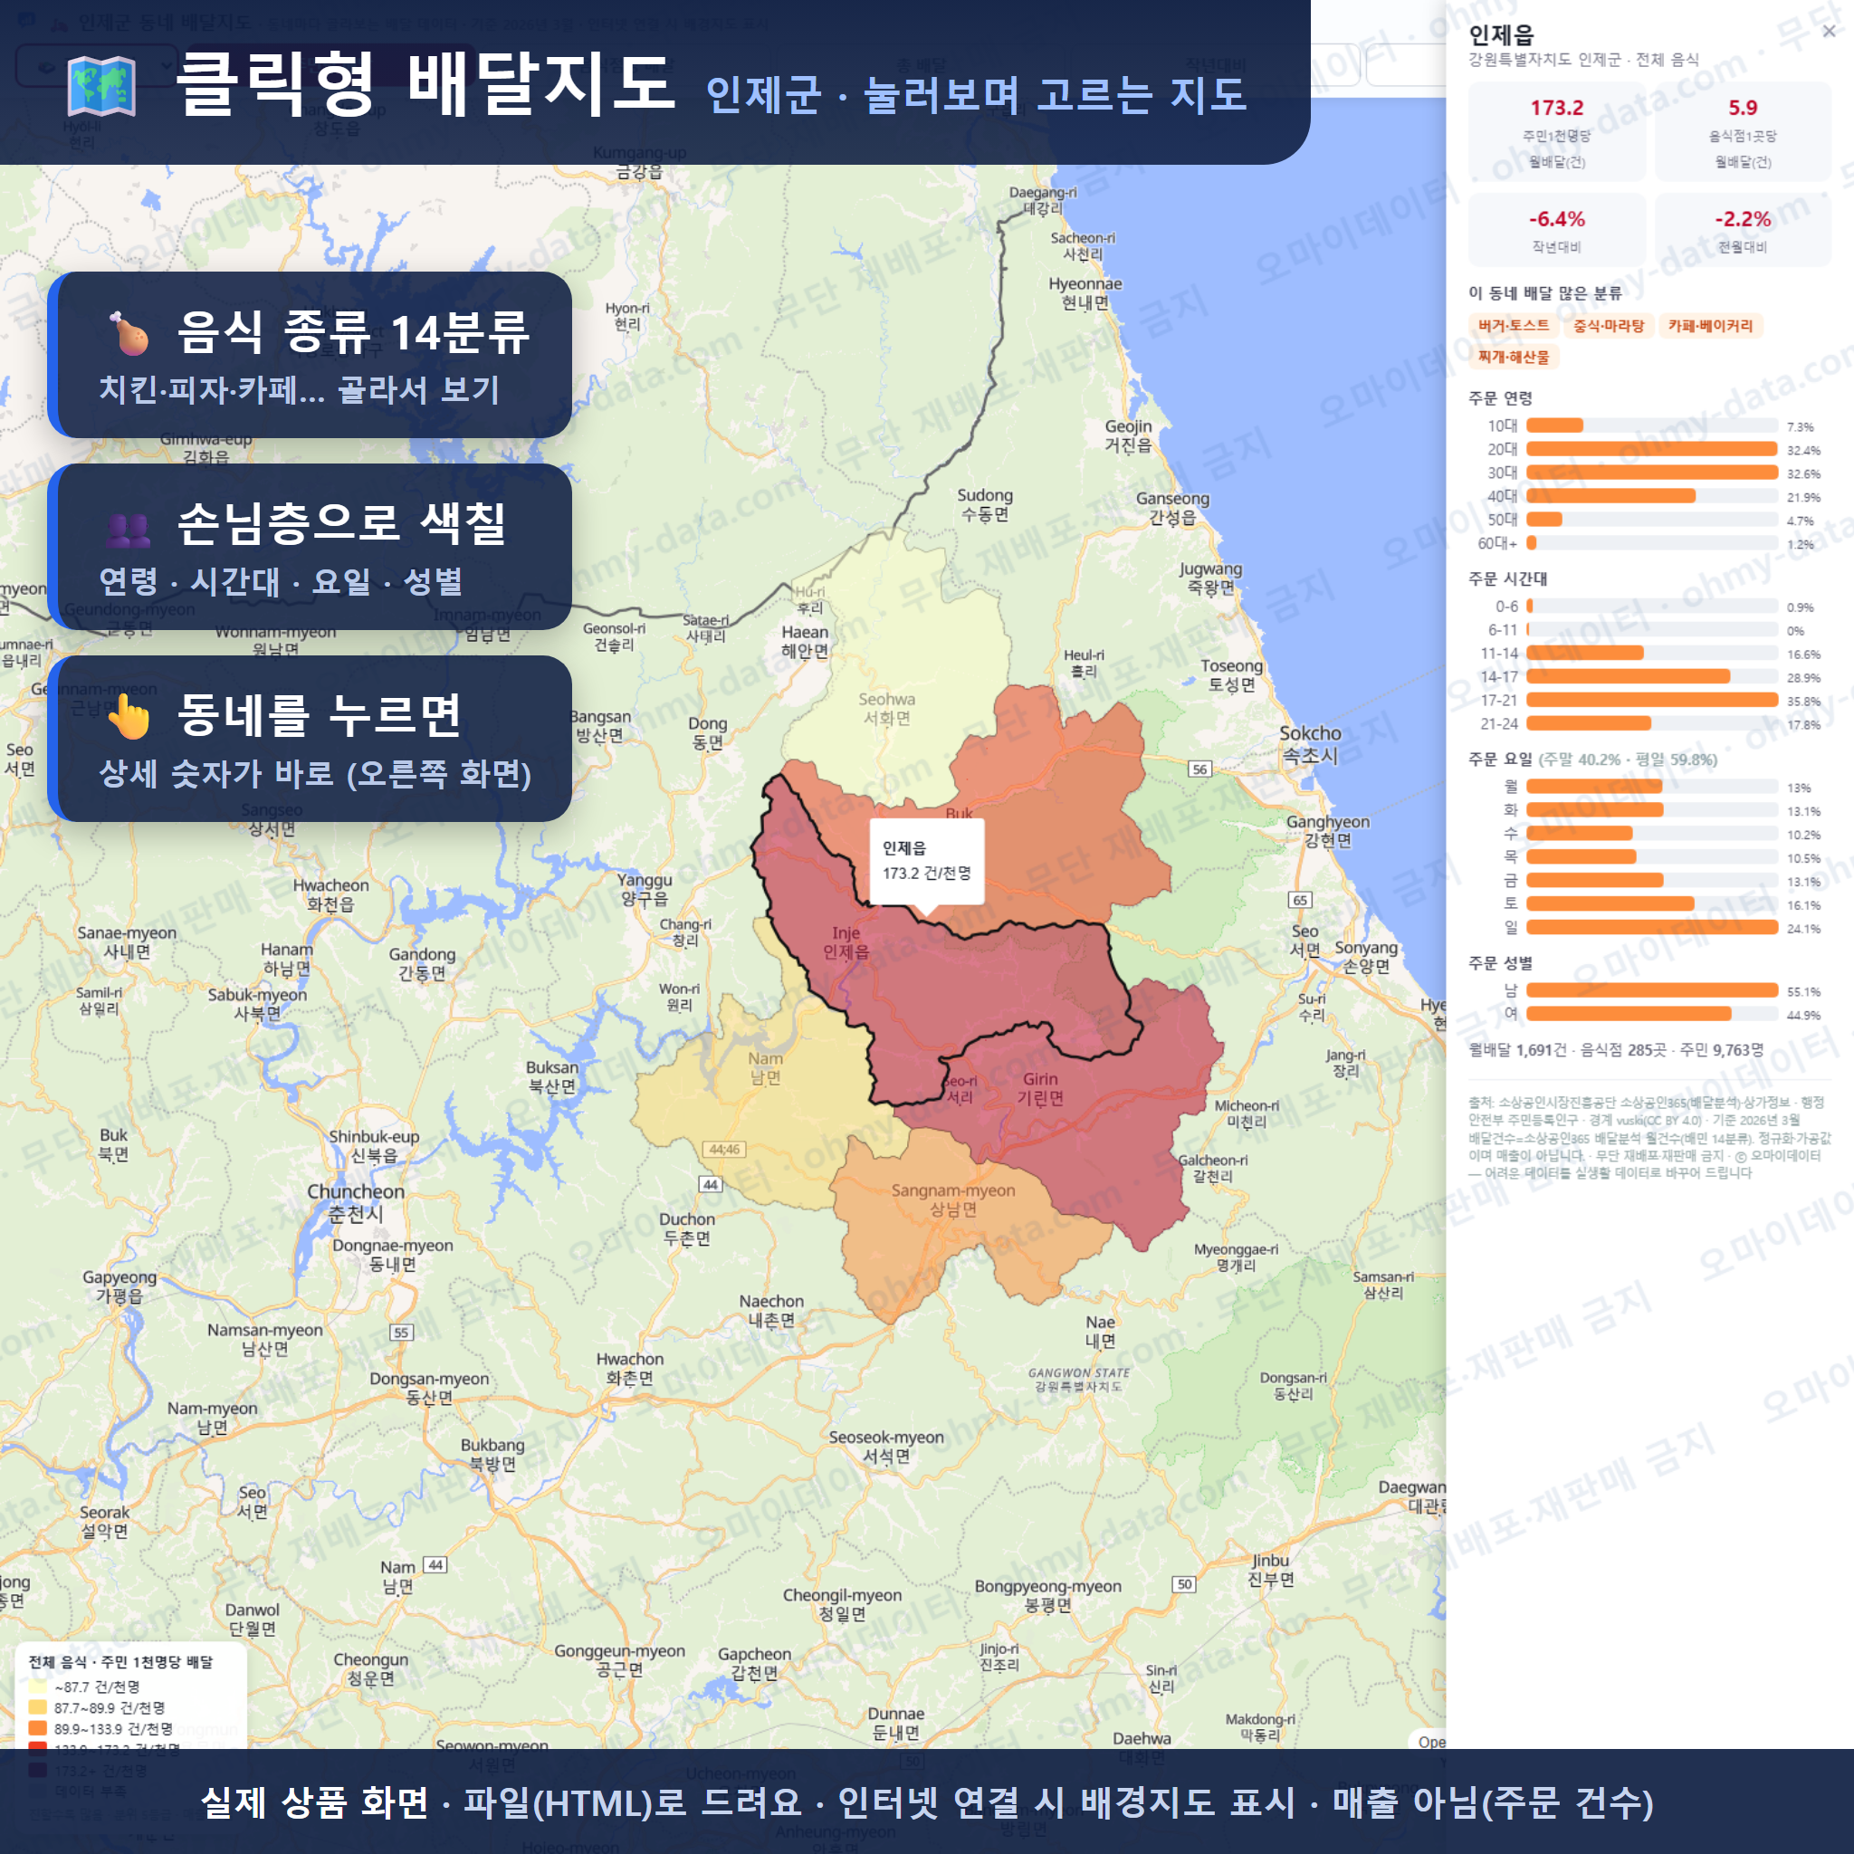
Task: Click the Sokcho 속초시 label on the map
Action: [1310, 744]
